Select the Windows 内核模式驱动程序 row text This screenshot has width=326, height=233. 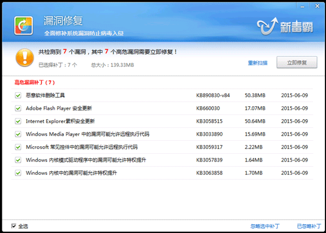tap(86, 160)
